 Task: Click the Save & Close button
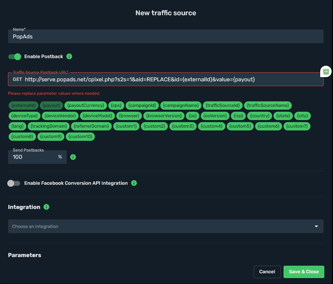coord(304,272)
